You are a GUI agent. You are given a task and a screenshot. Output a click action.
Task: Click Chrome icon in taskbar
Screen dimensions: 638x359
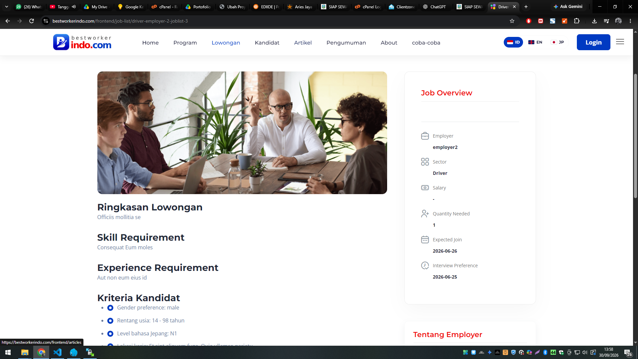point(41,352)
